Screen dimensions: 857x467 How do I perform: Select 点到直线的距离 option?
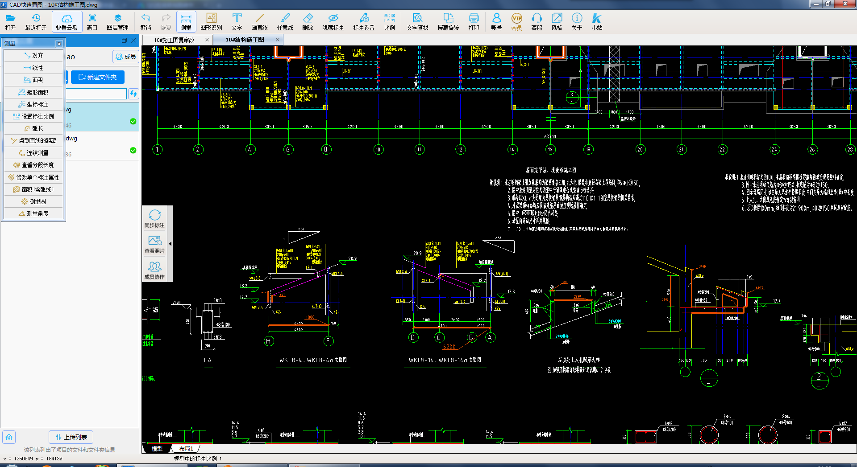(x=33, y=140)
